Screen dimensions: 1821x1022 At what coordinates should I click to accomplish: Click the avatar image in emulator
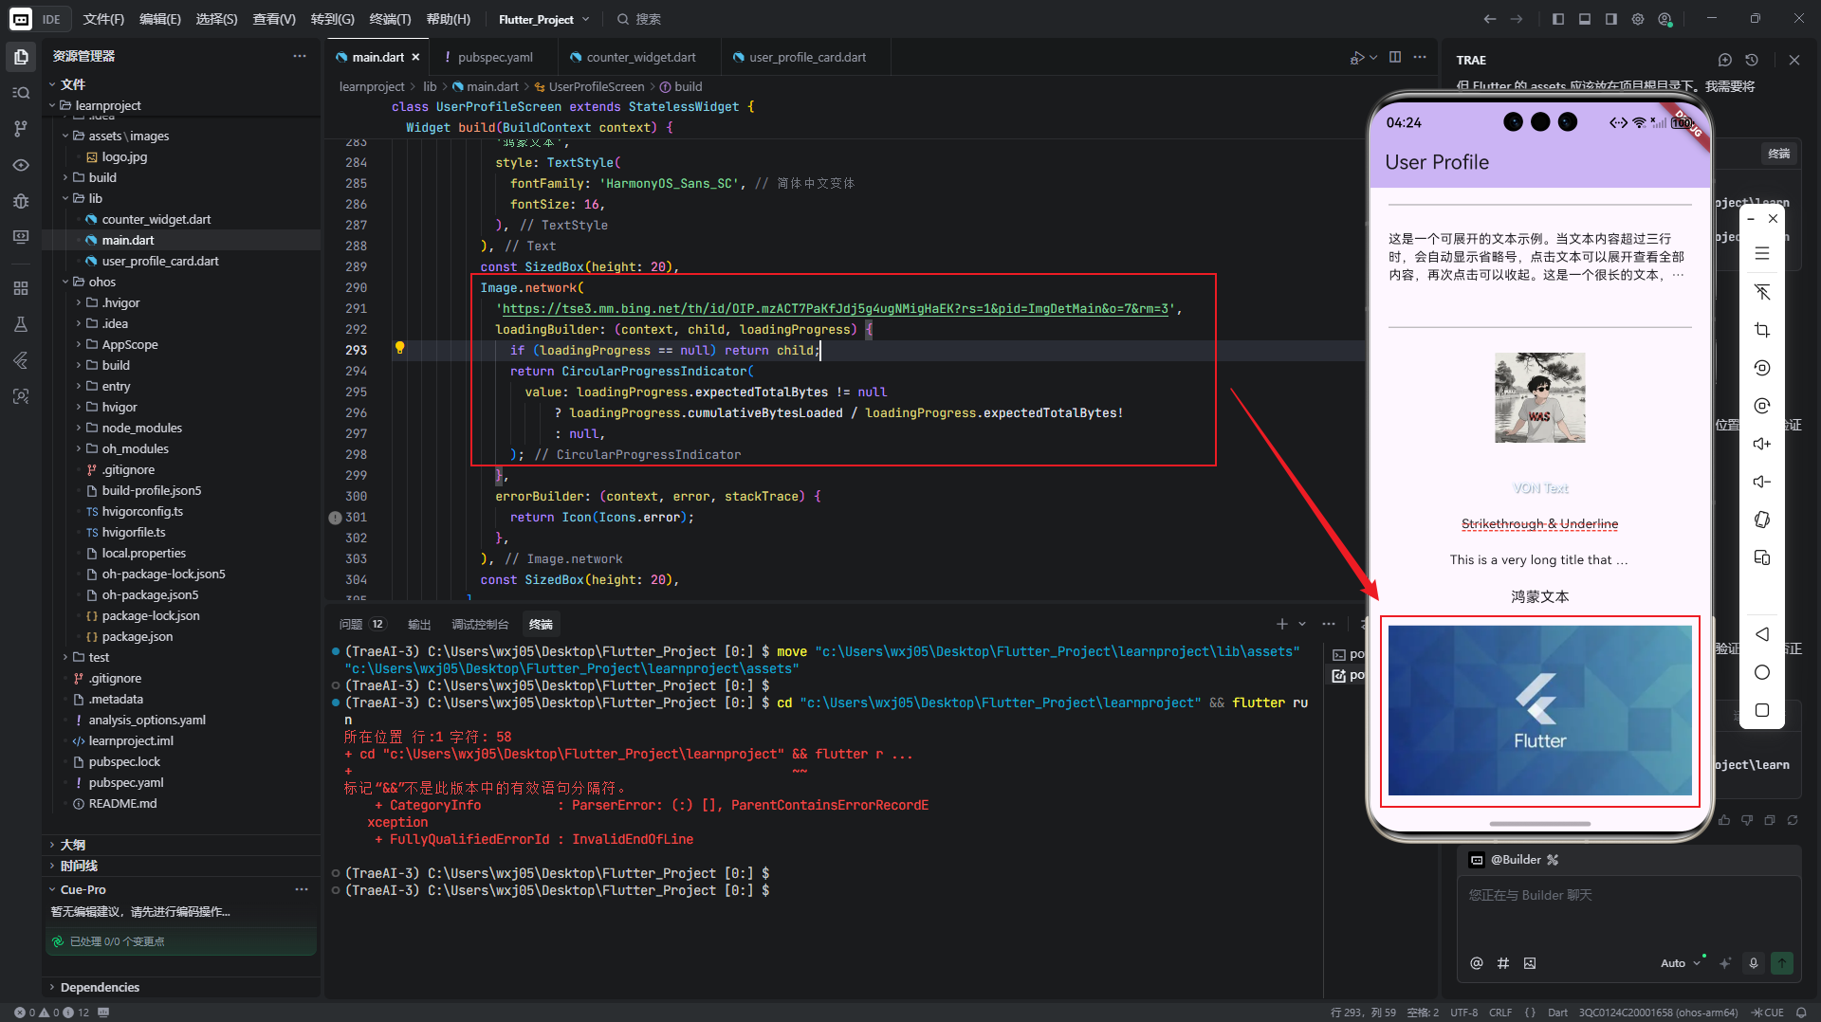tap(1539, 397)
